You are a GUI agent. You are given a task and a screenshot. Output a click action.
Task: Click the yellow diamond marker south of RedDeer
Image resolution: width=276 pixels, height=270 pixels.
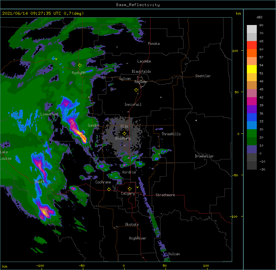click(136, 90)
